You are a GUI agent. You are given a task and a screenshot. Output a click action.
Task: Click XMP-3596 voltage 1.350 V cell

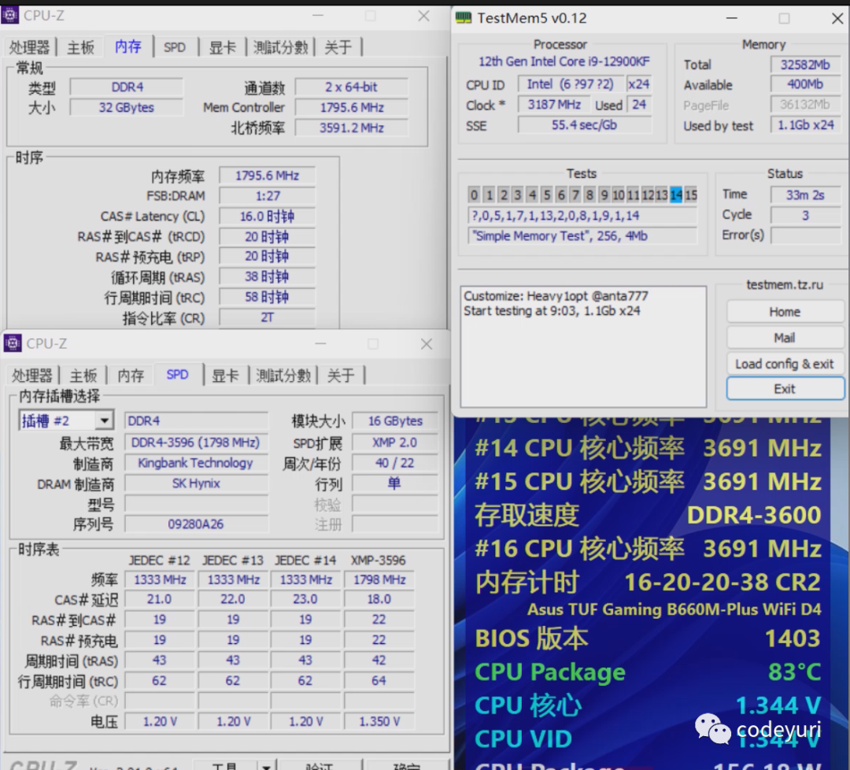(379, 722)
